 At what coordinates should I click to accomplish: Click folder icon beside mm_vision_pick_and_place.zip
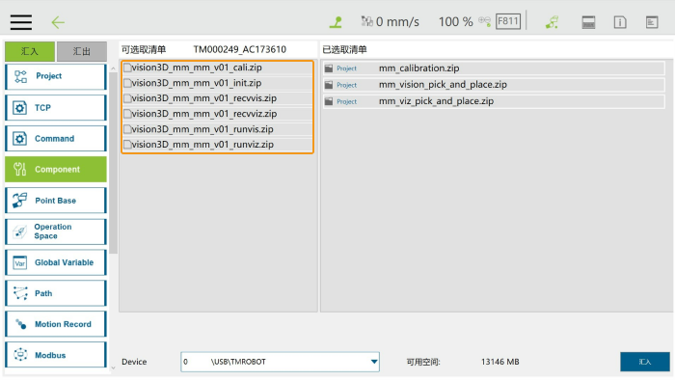[x=329, y=85]
